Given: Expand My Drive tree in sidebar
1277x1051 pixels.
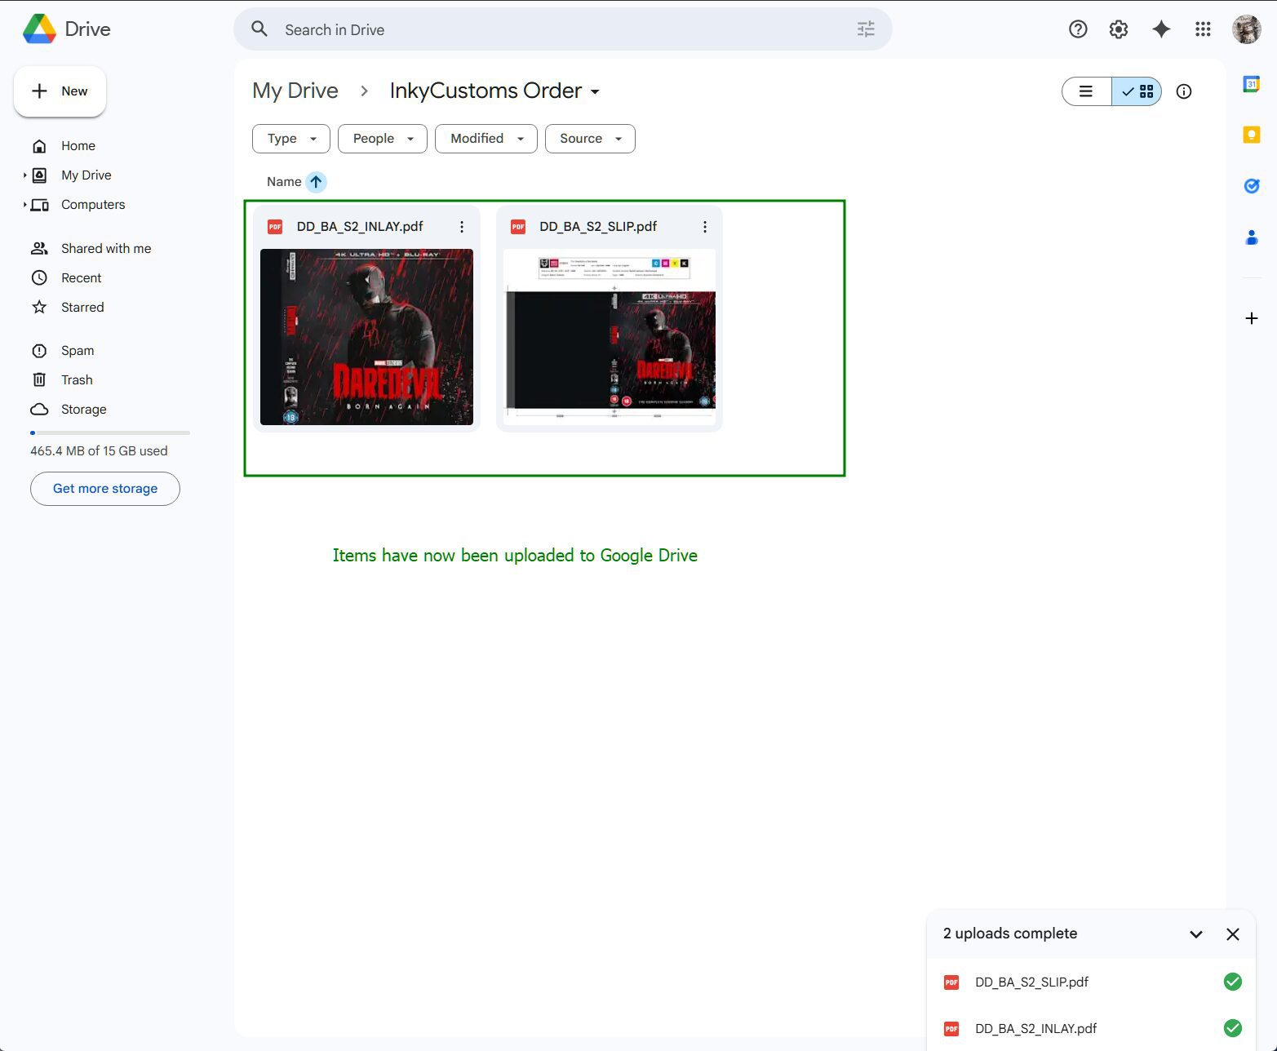Looking at the screenshot, I should point(25,175).
